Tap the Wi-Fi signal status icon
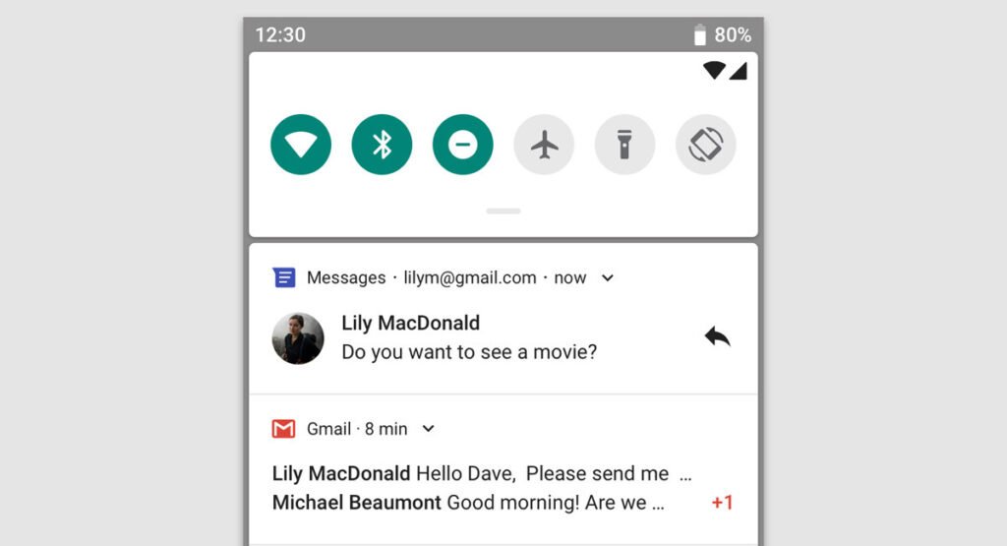This screenshot has width=1007, height=546. (x=714, y=71)
